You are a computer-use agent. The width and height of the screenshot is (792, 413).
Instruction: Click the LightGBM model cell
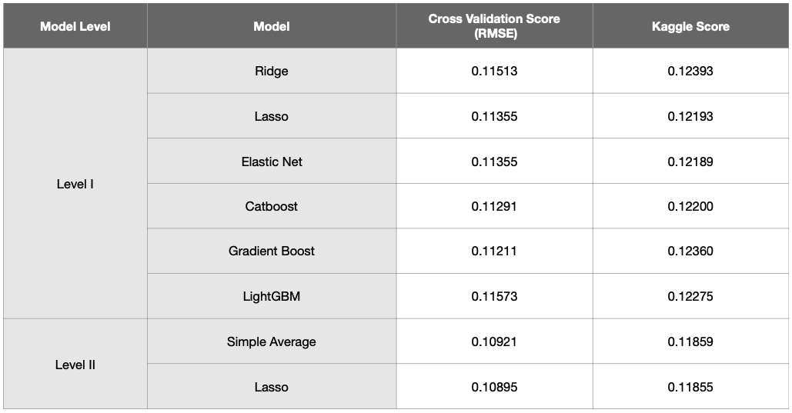coord(272,296)
